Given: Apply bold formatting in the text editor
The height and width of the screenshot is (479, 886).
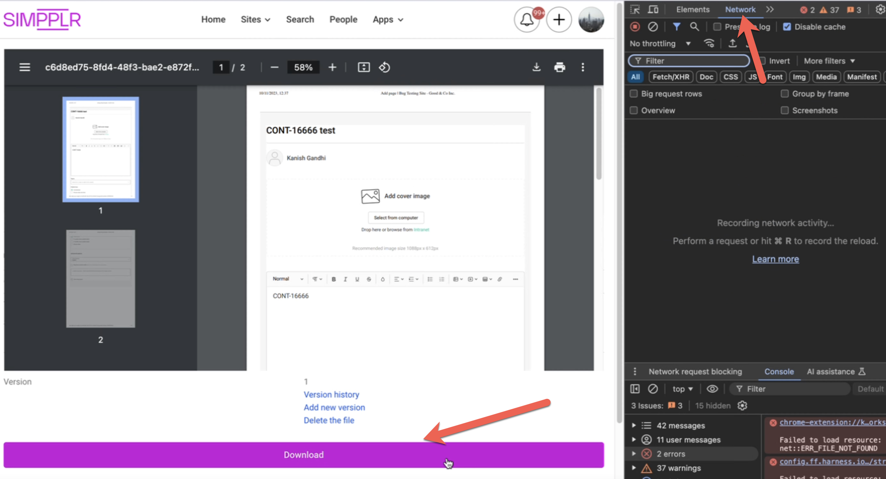Looking at the screenshot, I should point(333,279).
